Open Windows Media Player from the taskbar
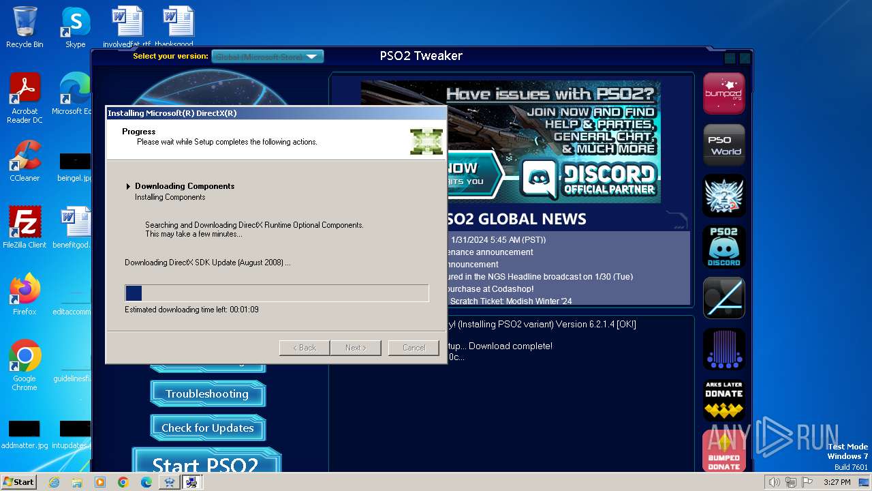 pyautogui.click(x=100, y=482)
